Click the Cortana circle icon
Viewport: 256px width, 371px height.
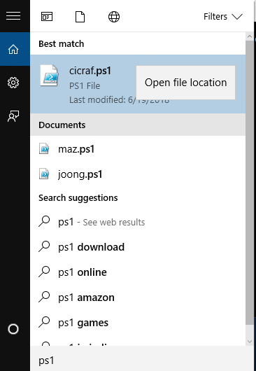(13, 329)
